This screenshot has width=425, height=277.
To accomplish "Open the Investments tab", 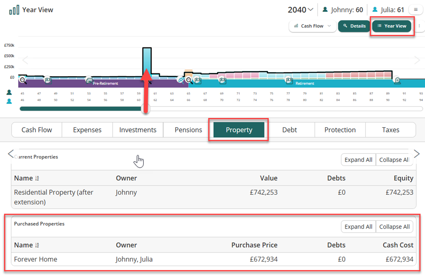I will (x=138, y=130).
